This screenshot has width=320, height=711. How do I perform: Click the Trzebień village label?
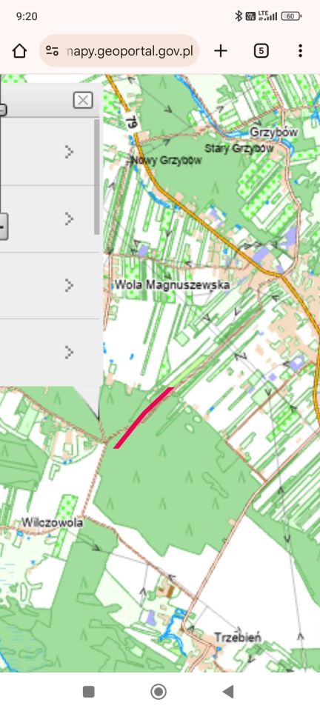[x=238, y=637]
